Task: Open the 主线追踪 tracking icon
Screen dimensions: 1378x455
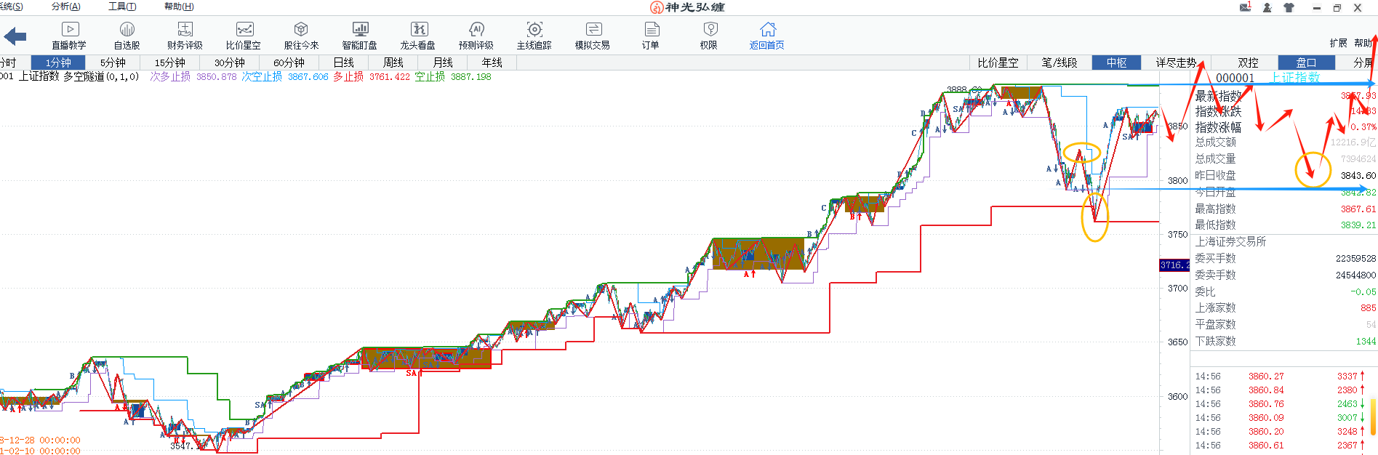Action: click(534, 36)
